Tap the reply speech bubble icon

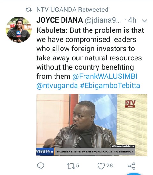pyautogui.click(x=40, y=166)
